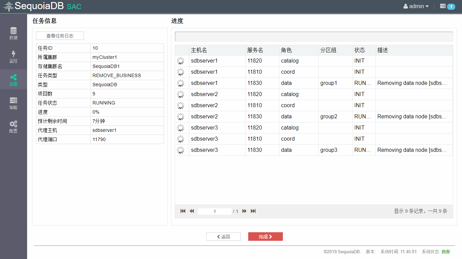The width and height of the screenshot is (462, 259).
Task: Click the REMOVE_BUSINESS task type value
Action: coord(117,75)
